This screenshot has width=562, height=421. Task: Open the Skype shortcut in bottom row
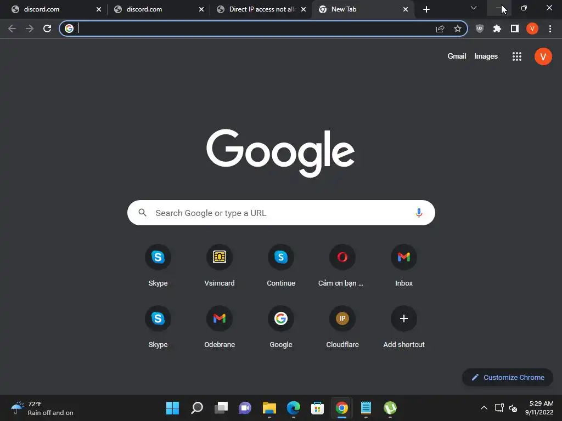[x=158, y=327]
